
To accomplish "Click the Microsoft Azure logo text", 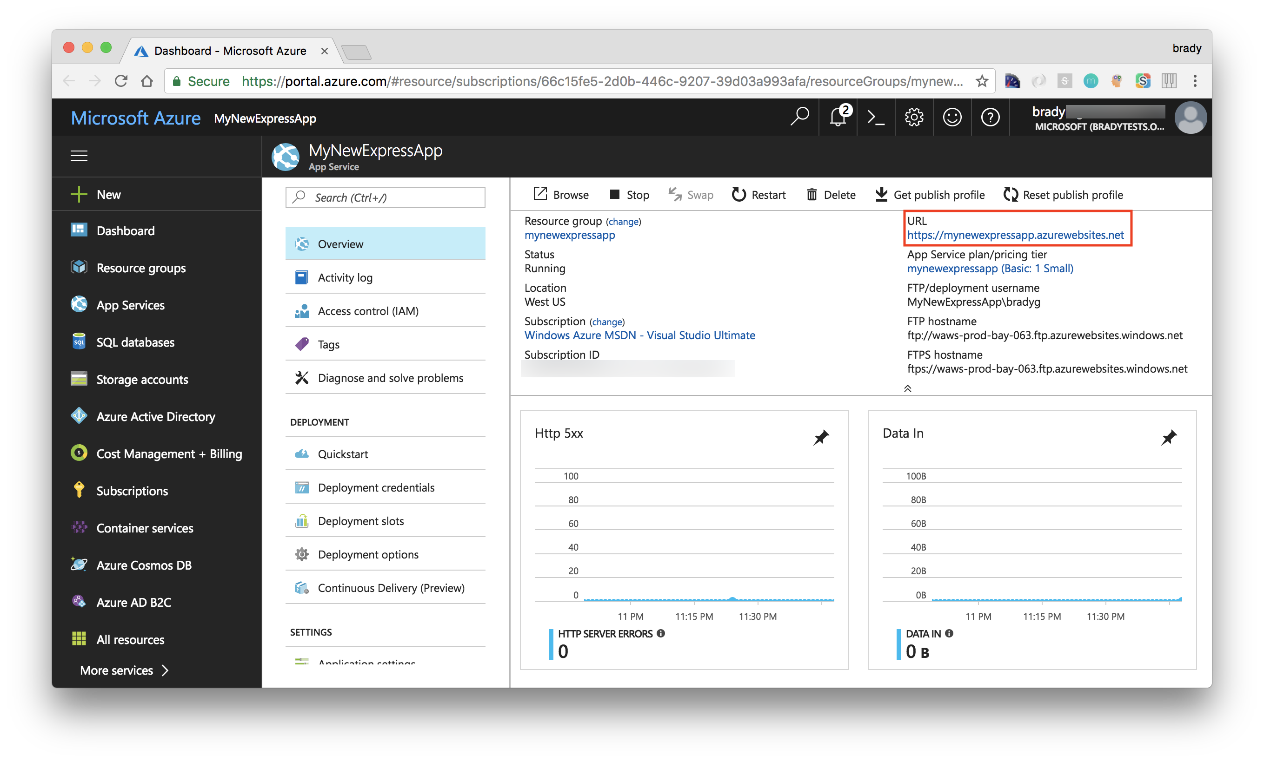I will (135, 118).
